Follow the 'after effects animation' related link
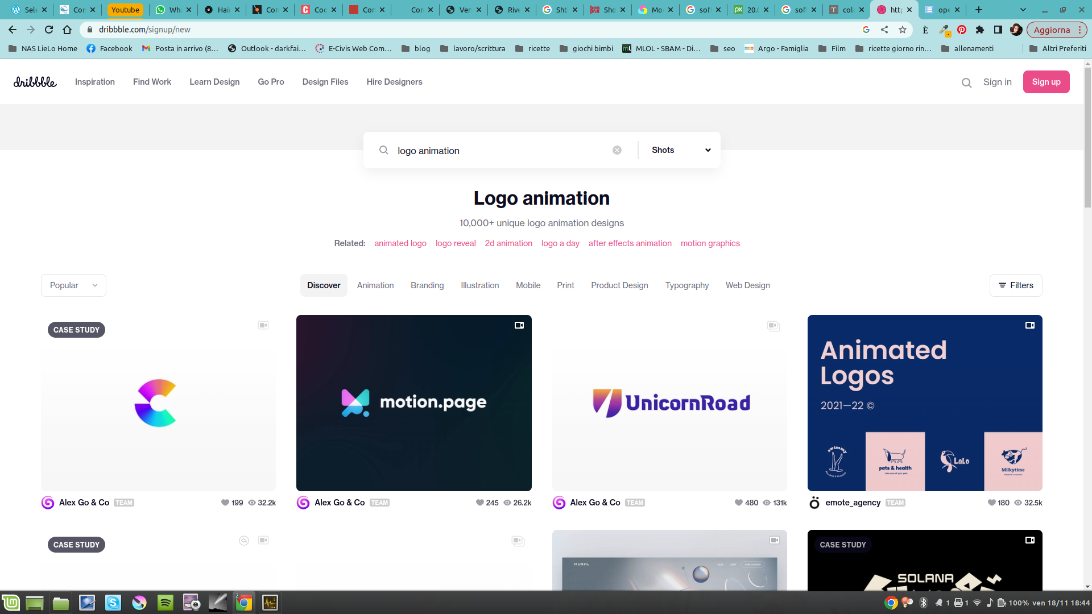Viewport: 1092px width, 614px height. 630,243
